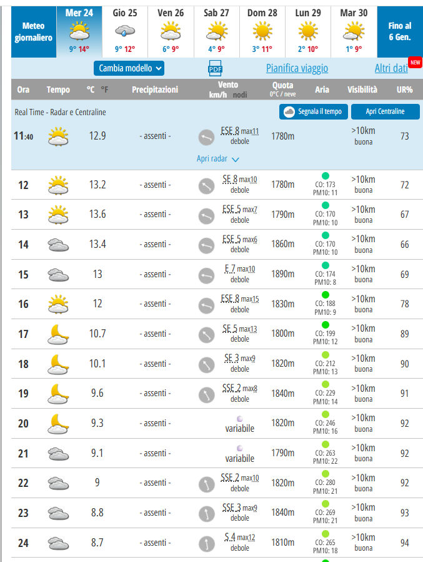The image size is (423, 562).
Task: Click the red NEW badge icon
Action: click(x=415, y=62)
